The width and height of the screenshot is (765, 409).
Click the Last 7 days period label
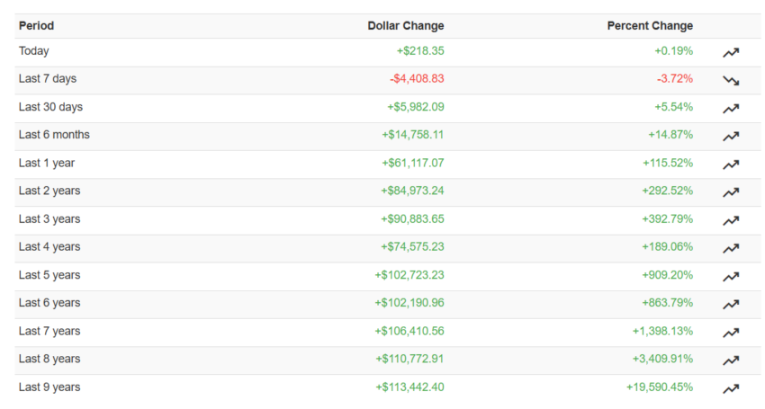pyautogui.click(x=48, y=79)
